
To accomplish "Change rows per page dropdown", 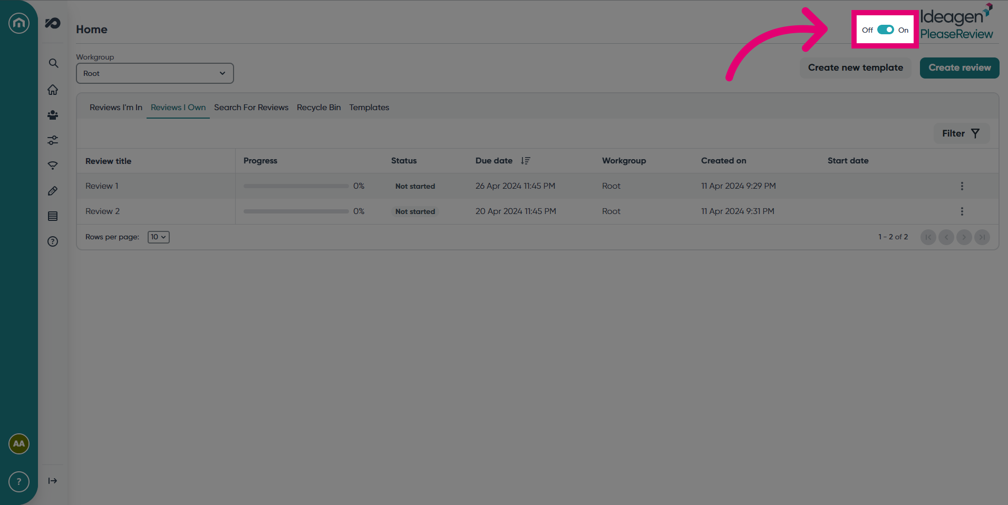I will pyautogui.click(x=159, y=237).
